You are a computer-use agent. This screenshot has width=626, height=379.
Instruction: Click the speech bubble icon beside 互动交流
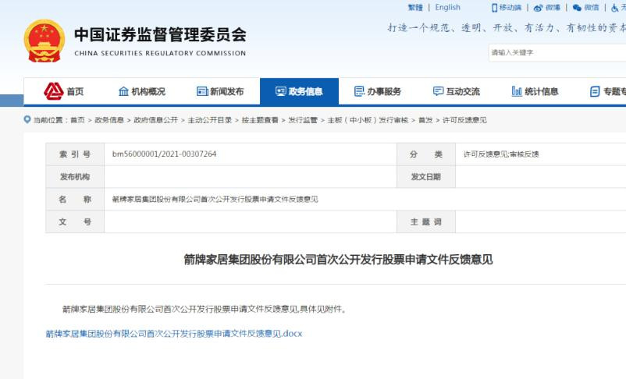[x=438, y=91]
